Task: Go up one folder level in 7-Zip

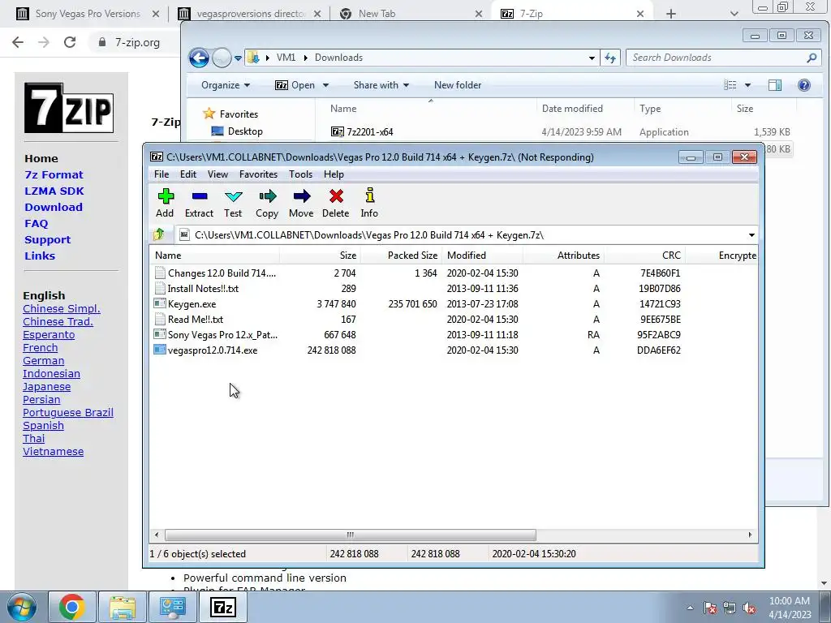Action: coord(158,234)
